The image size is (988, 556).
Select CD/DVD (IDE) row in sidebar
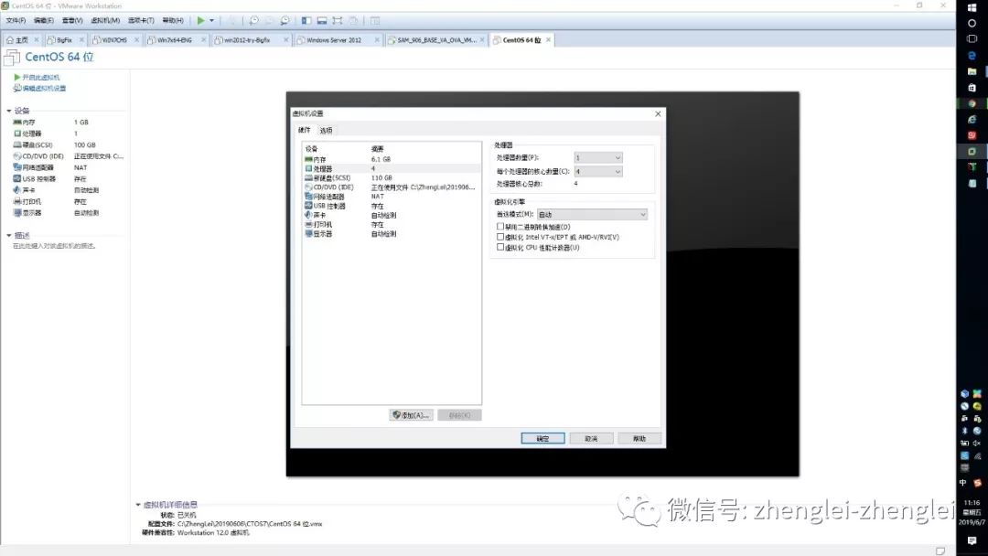tap(68, 156)
